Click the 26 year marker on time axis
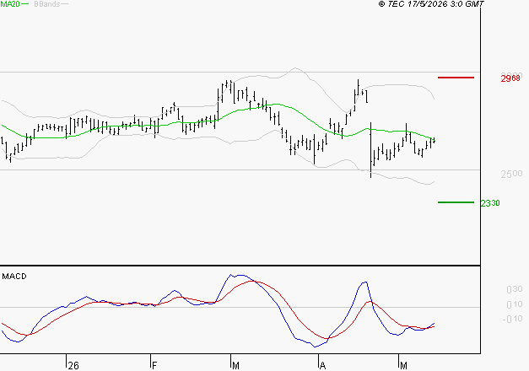Image resolution: width=529 pixels, height=371 pixels. point(73,366)
